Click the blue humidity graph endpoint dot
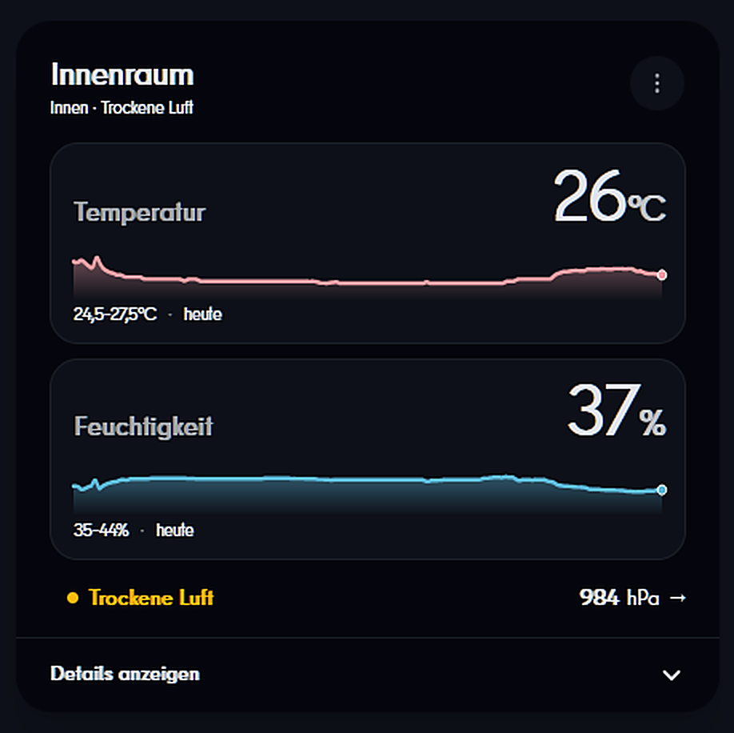The height and width of the screenshot is (733, 734). [x=661, y=490]
